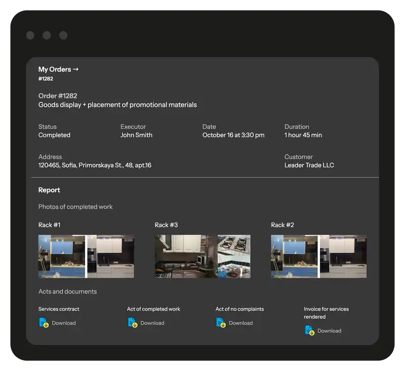Open the second Rack #1 photo
The image size is (405, 371).
tap(111, 256)
